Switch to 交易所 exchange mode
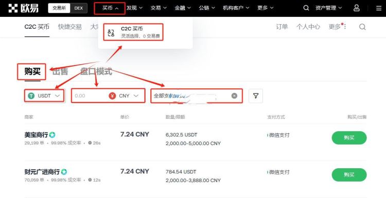 pyautogui.click(x=59, y=8)
